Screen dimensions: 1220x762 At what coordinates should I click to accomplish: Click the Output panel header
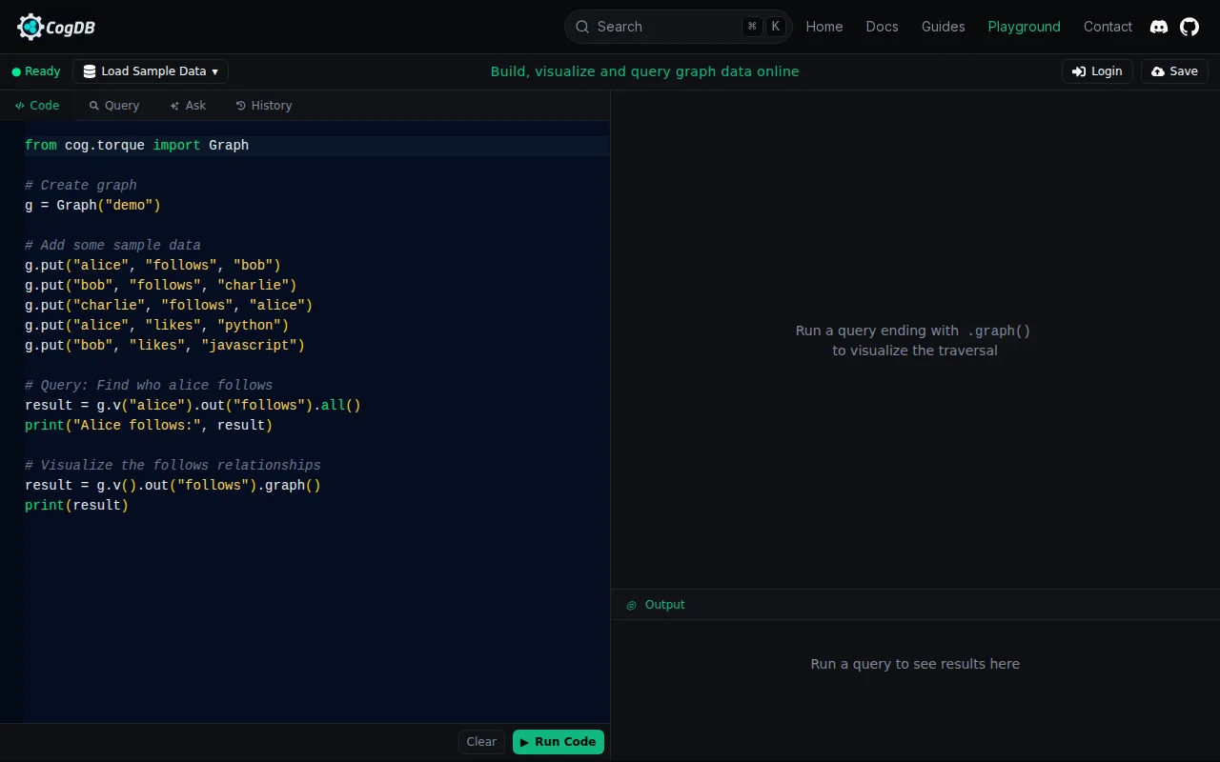coord(915,605)
